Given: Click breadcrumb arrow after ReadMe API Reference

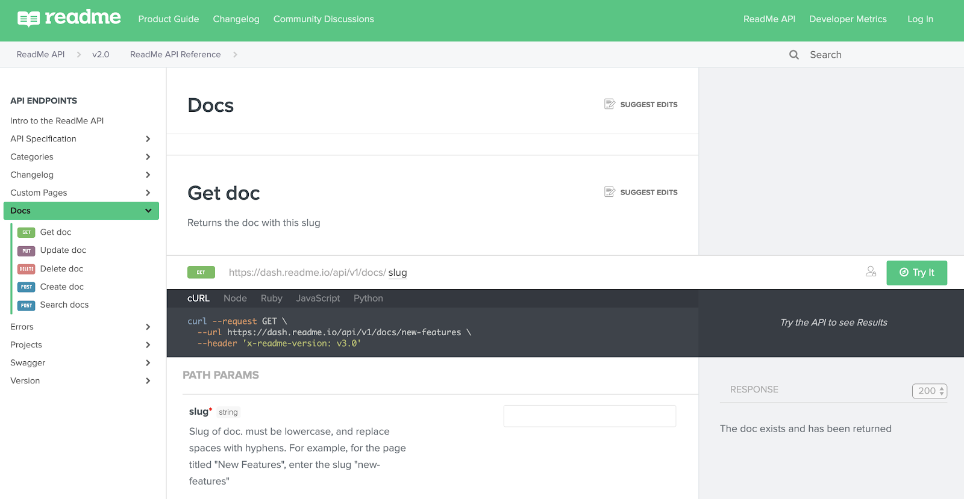Looking at the screenshot, I should tap(235, 55).
